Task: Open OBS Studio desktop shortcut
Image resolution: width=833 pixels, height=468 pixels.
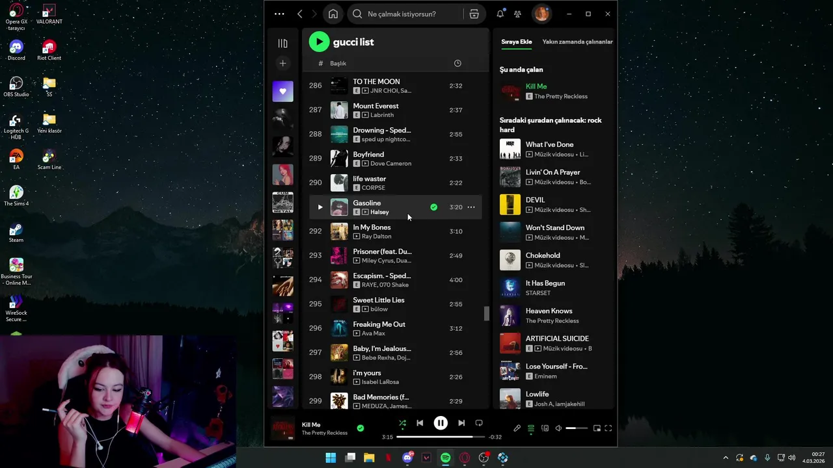Action: [16, 87]
